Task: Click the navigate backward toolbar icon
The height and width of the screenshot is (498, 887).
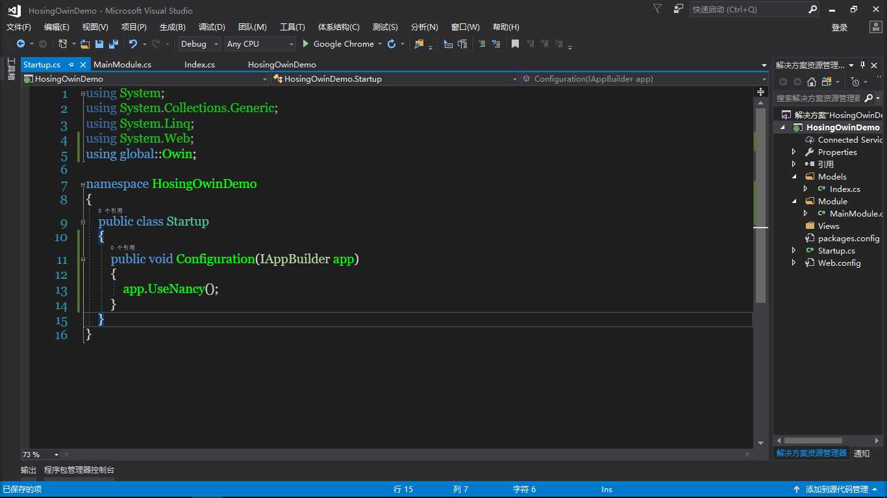Action: tap(21, 43)
